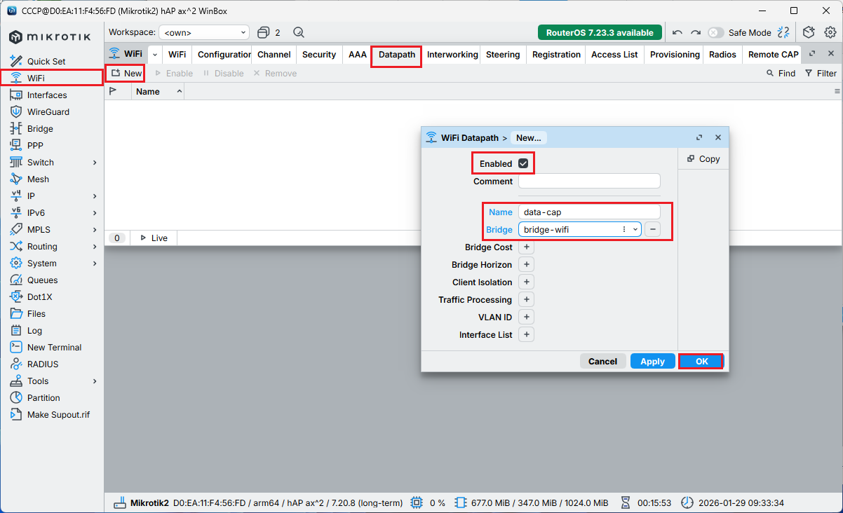This screenshot has width=843, height=513.
Task: Open Files section
Action: click(36, 314)
